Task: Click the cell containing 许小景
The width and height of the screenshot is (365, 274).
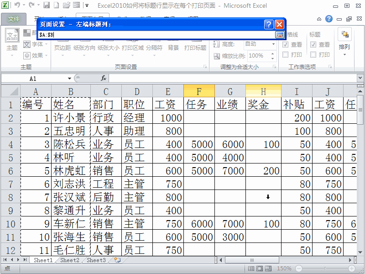Action: 71,117
